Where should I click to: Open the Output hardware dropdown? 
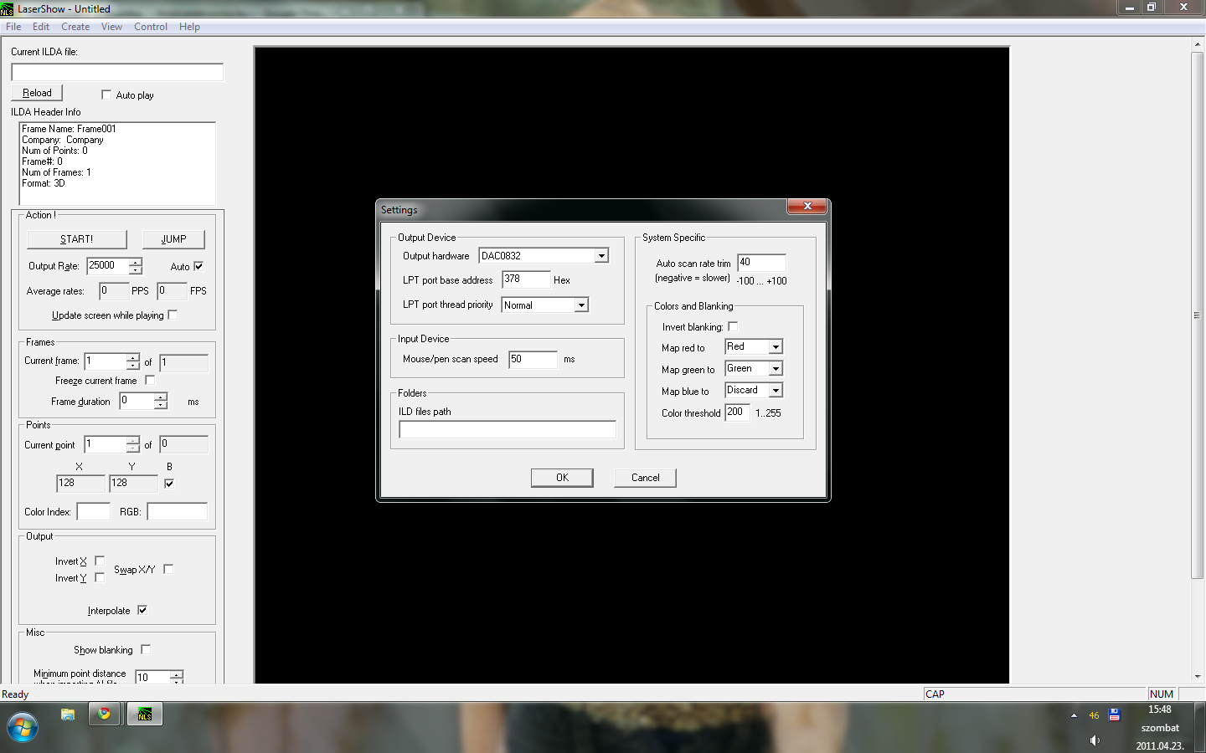tap(601, 256)
